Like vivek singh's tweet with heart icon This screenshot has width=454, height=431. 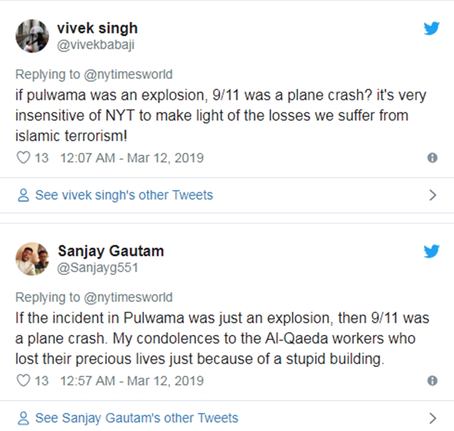(x=22, y=158)
